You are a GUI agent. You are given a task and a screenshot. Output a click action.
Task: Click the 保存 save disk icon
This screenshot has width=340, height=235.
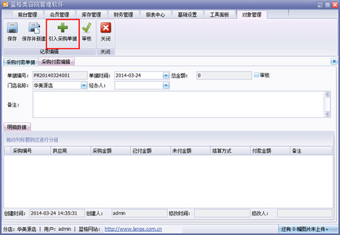(12, 28)
